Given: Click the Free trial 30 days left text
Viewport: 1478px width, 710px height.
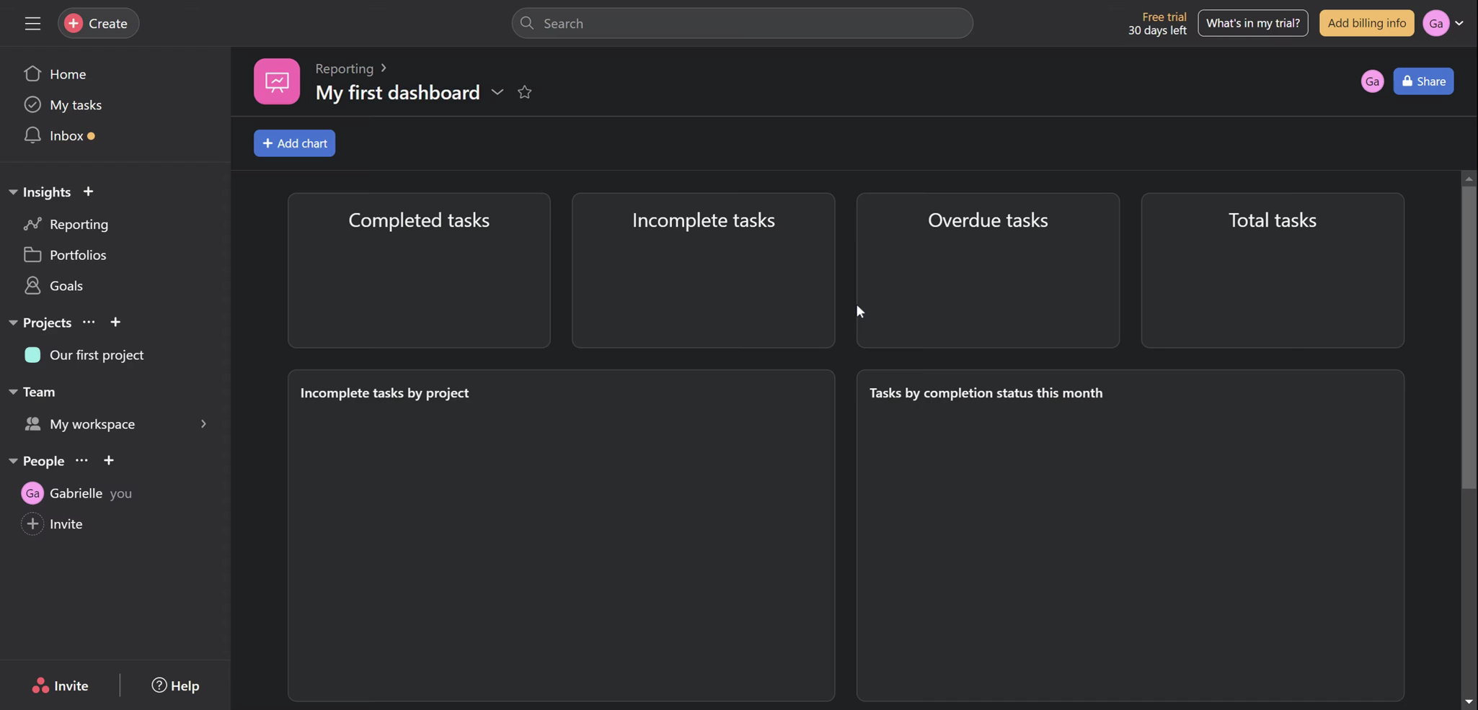Looking at the screenshot, I should click(x=1157, y=23).
